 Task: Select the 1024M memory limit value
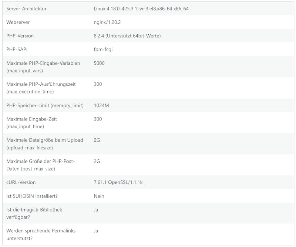(101, 105)
